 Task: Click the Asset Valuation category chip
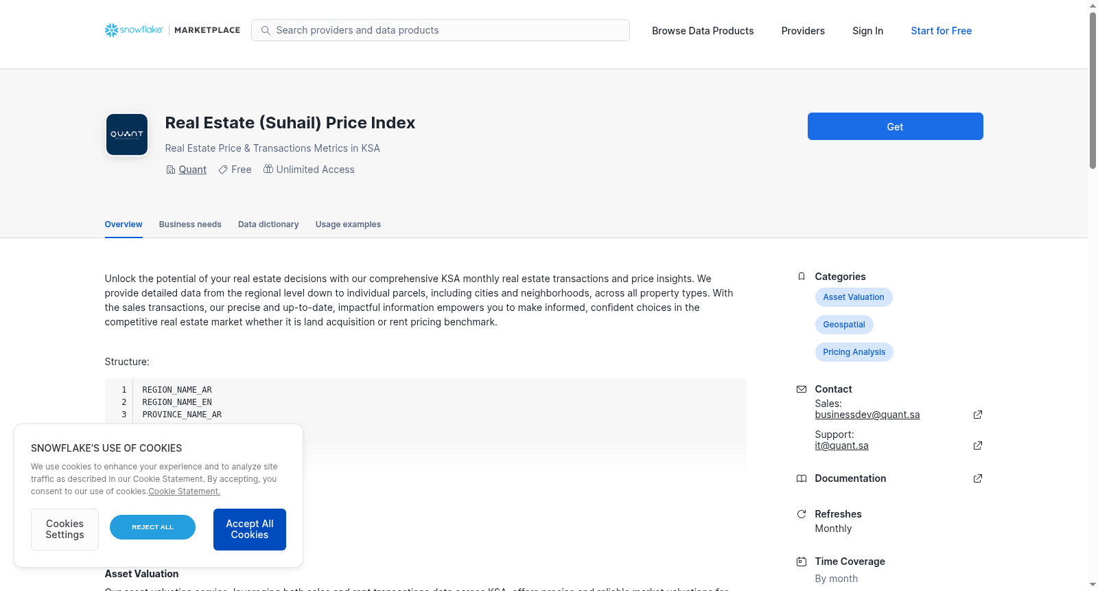coord(854,297)
